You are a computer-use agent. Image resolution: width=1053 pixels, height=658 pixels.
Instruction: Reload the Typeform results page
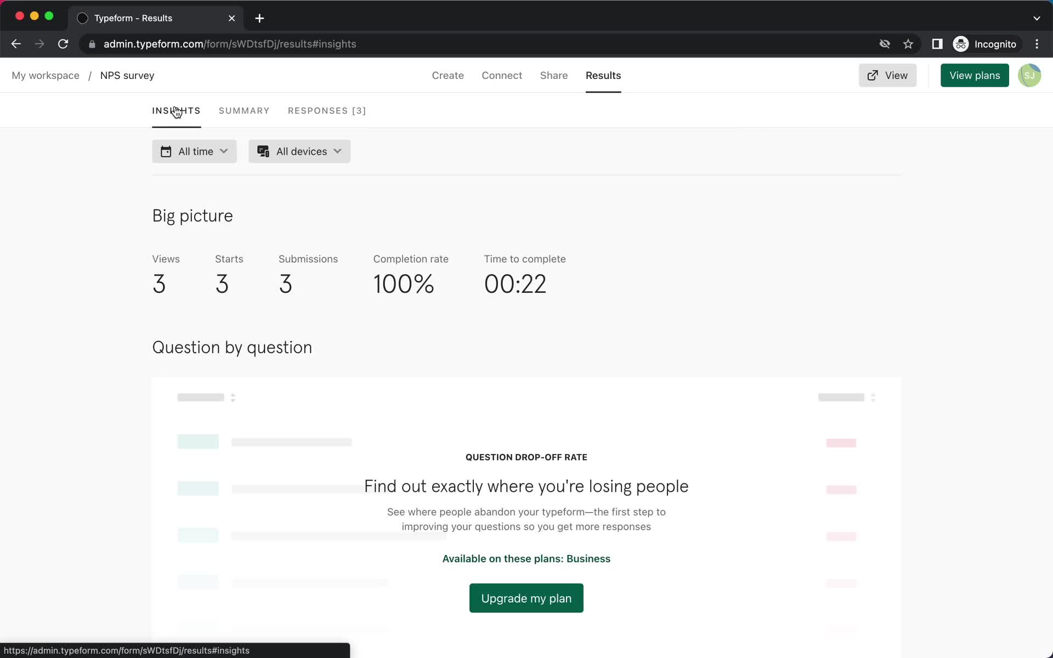tap(63, 44)
